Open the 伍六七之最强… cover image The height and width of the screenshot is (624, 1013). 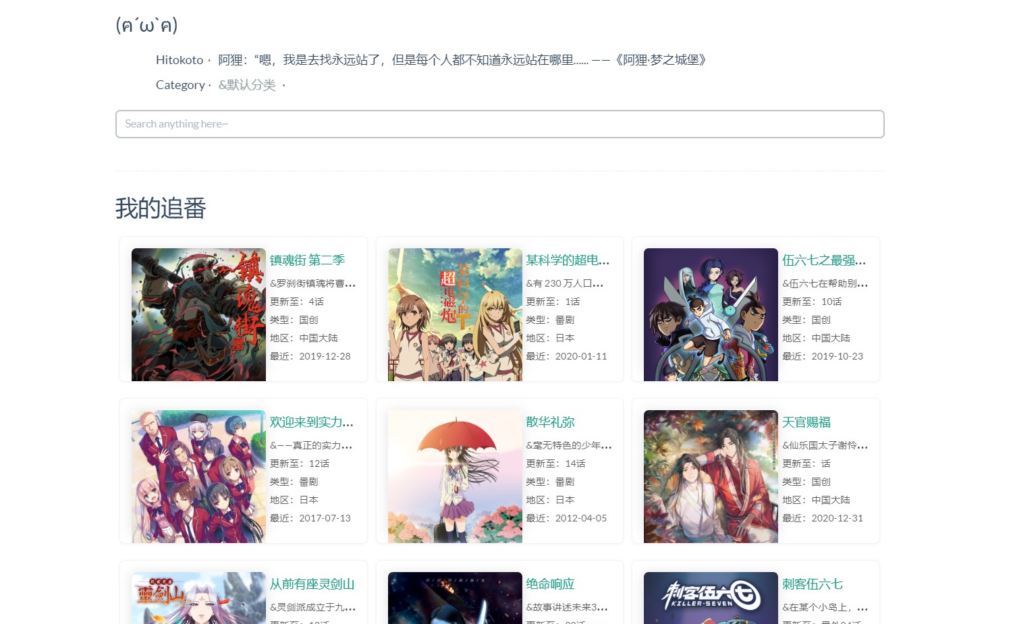point(711,314)
